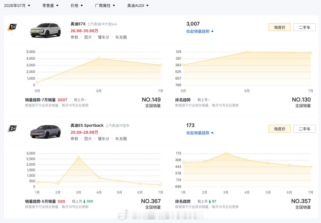Click the 20.59-28.99万 price text

click(84, 132)
